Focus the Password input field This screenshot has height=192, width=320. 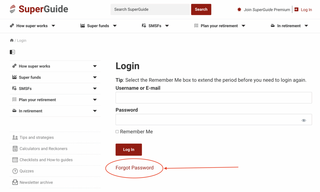tap(214, 119)
